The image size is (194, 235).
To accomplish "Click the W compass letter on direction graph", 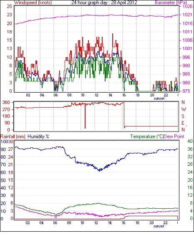I will coord(184,109).
